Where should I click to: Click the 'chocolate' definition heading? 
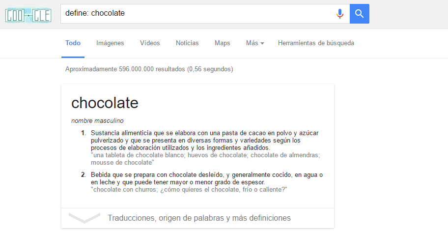(x=105, y=103)
